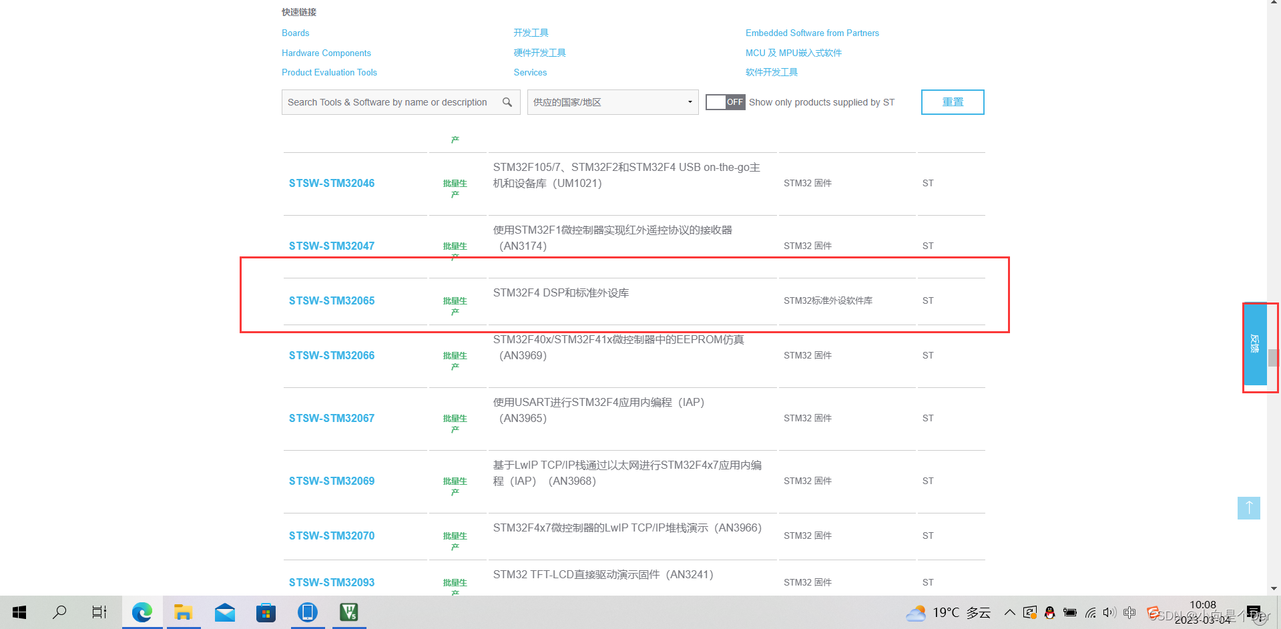This screenshot has height=629, width=1281.
Task: Click the search magnifier icon in search box
Action: [507, 102]
